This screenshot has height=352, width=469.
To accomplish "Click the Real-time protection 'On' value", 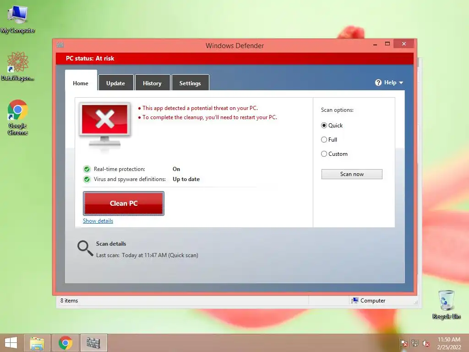I will tap(176, 169).
